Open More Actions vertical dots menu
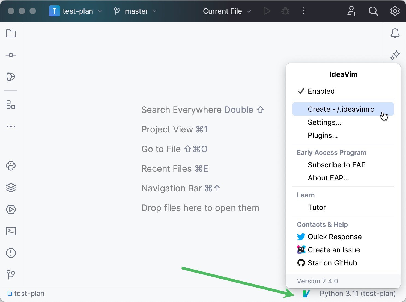 [x=304, y=11]
